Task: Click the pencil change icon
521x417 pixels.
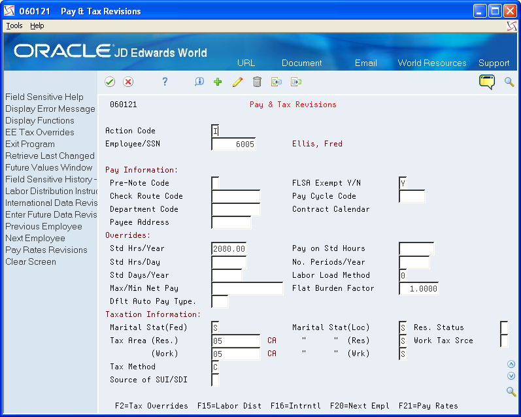Action: point(237,82)
